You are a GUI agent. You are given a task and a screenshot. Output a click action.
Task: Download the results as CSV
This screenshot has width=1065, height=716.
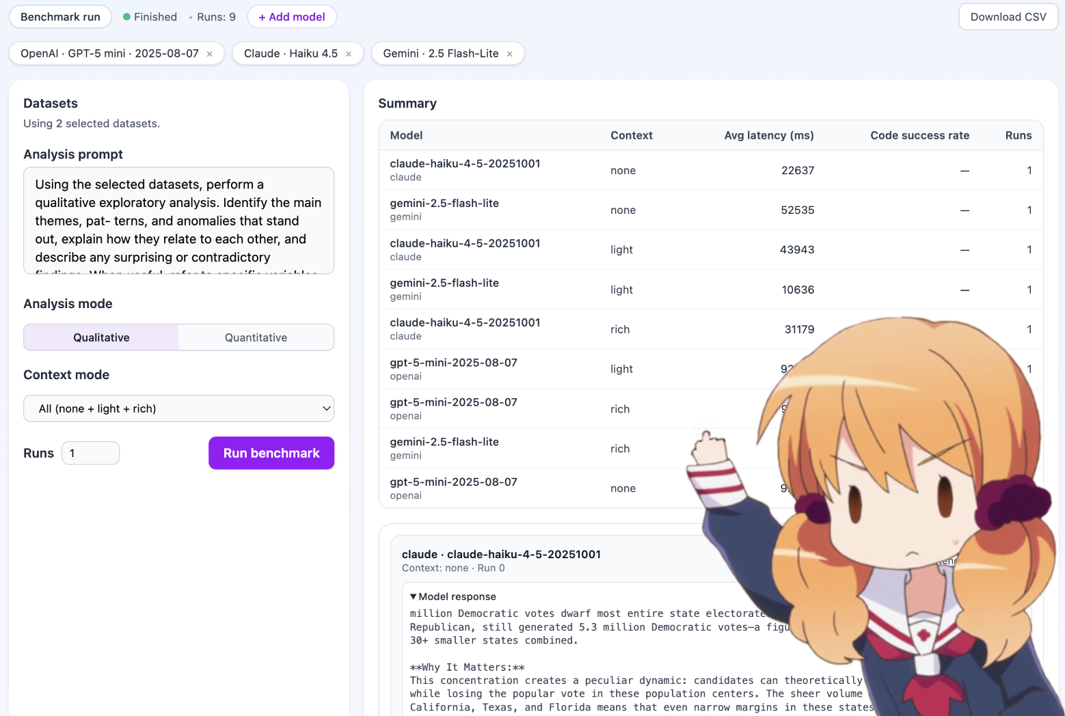(1008, 17)
